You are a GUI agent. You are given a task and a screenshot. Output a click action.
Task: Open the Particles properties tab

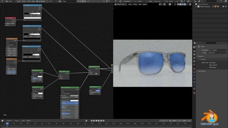pos(194,75)
